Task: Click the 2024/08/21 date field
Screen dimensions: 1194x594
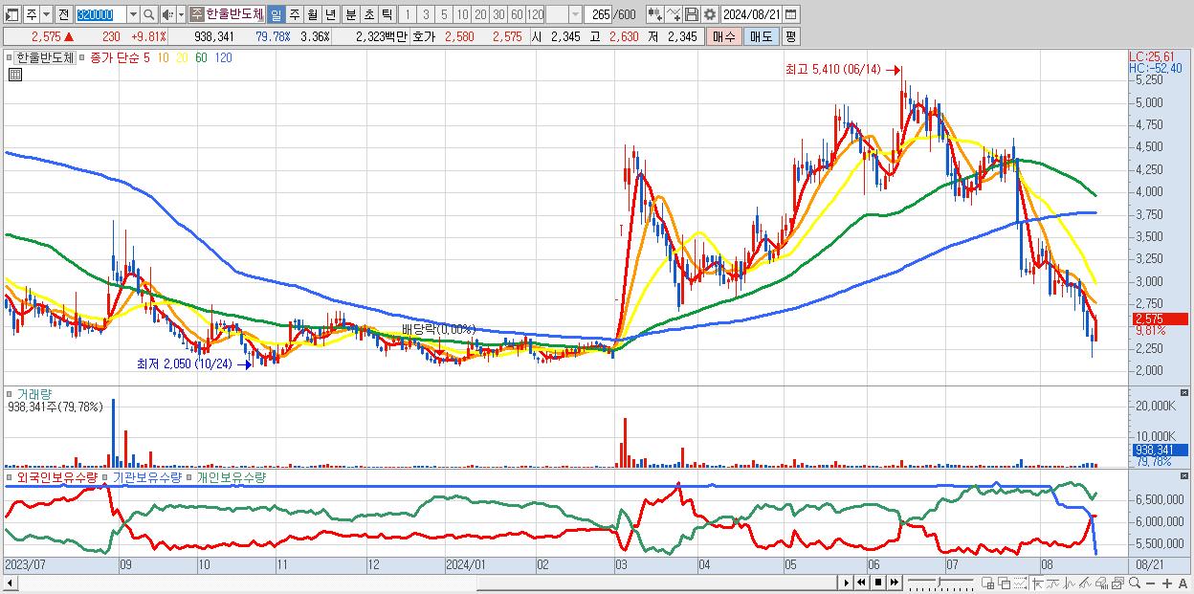Action: [x=752, y=14]
